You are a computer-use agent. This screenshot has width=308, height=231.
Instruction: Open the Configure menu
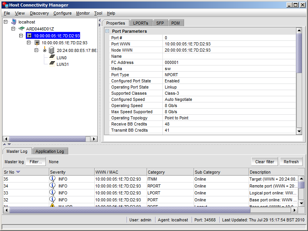coord(62,13)
